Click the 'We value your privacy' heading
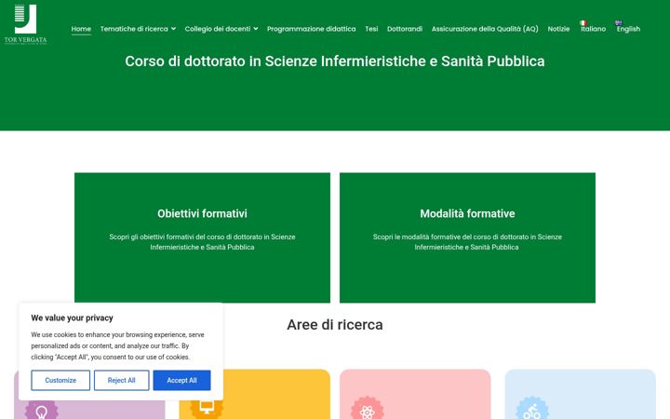The image size is (670, 419). [x=72, y=318]
